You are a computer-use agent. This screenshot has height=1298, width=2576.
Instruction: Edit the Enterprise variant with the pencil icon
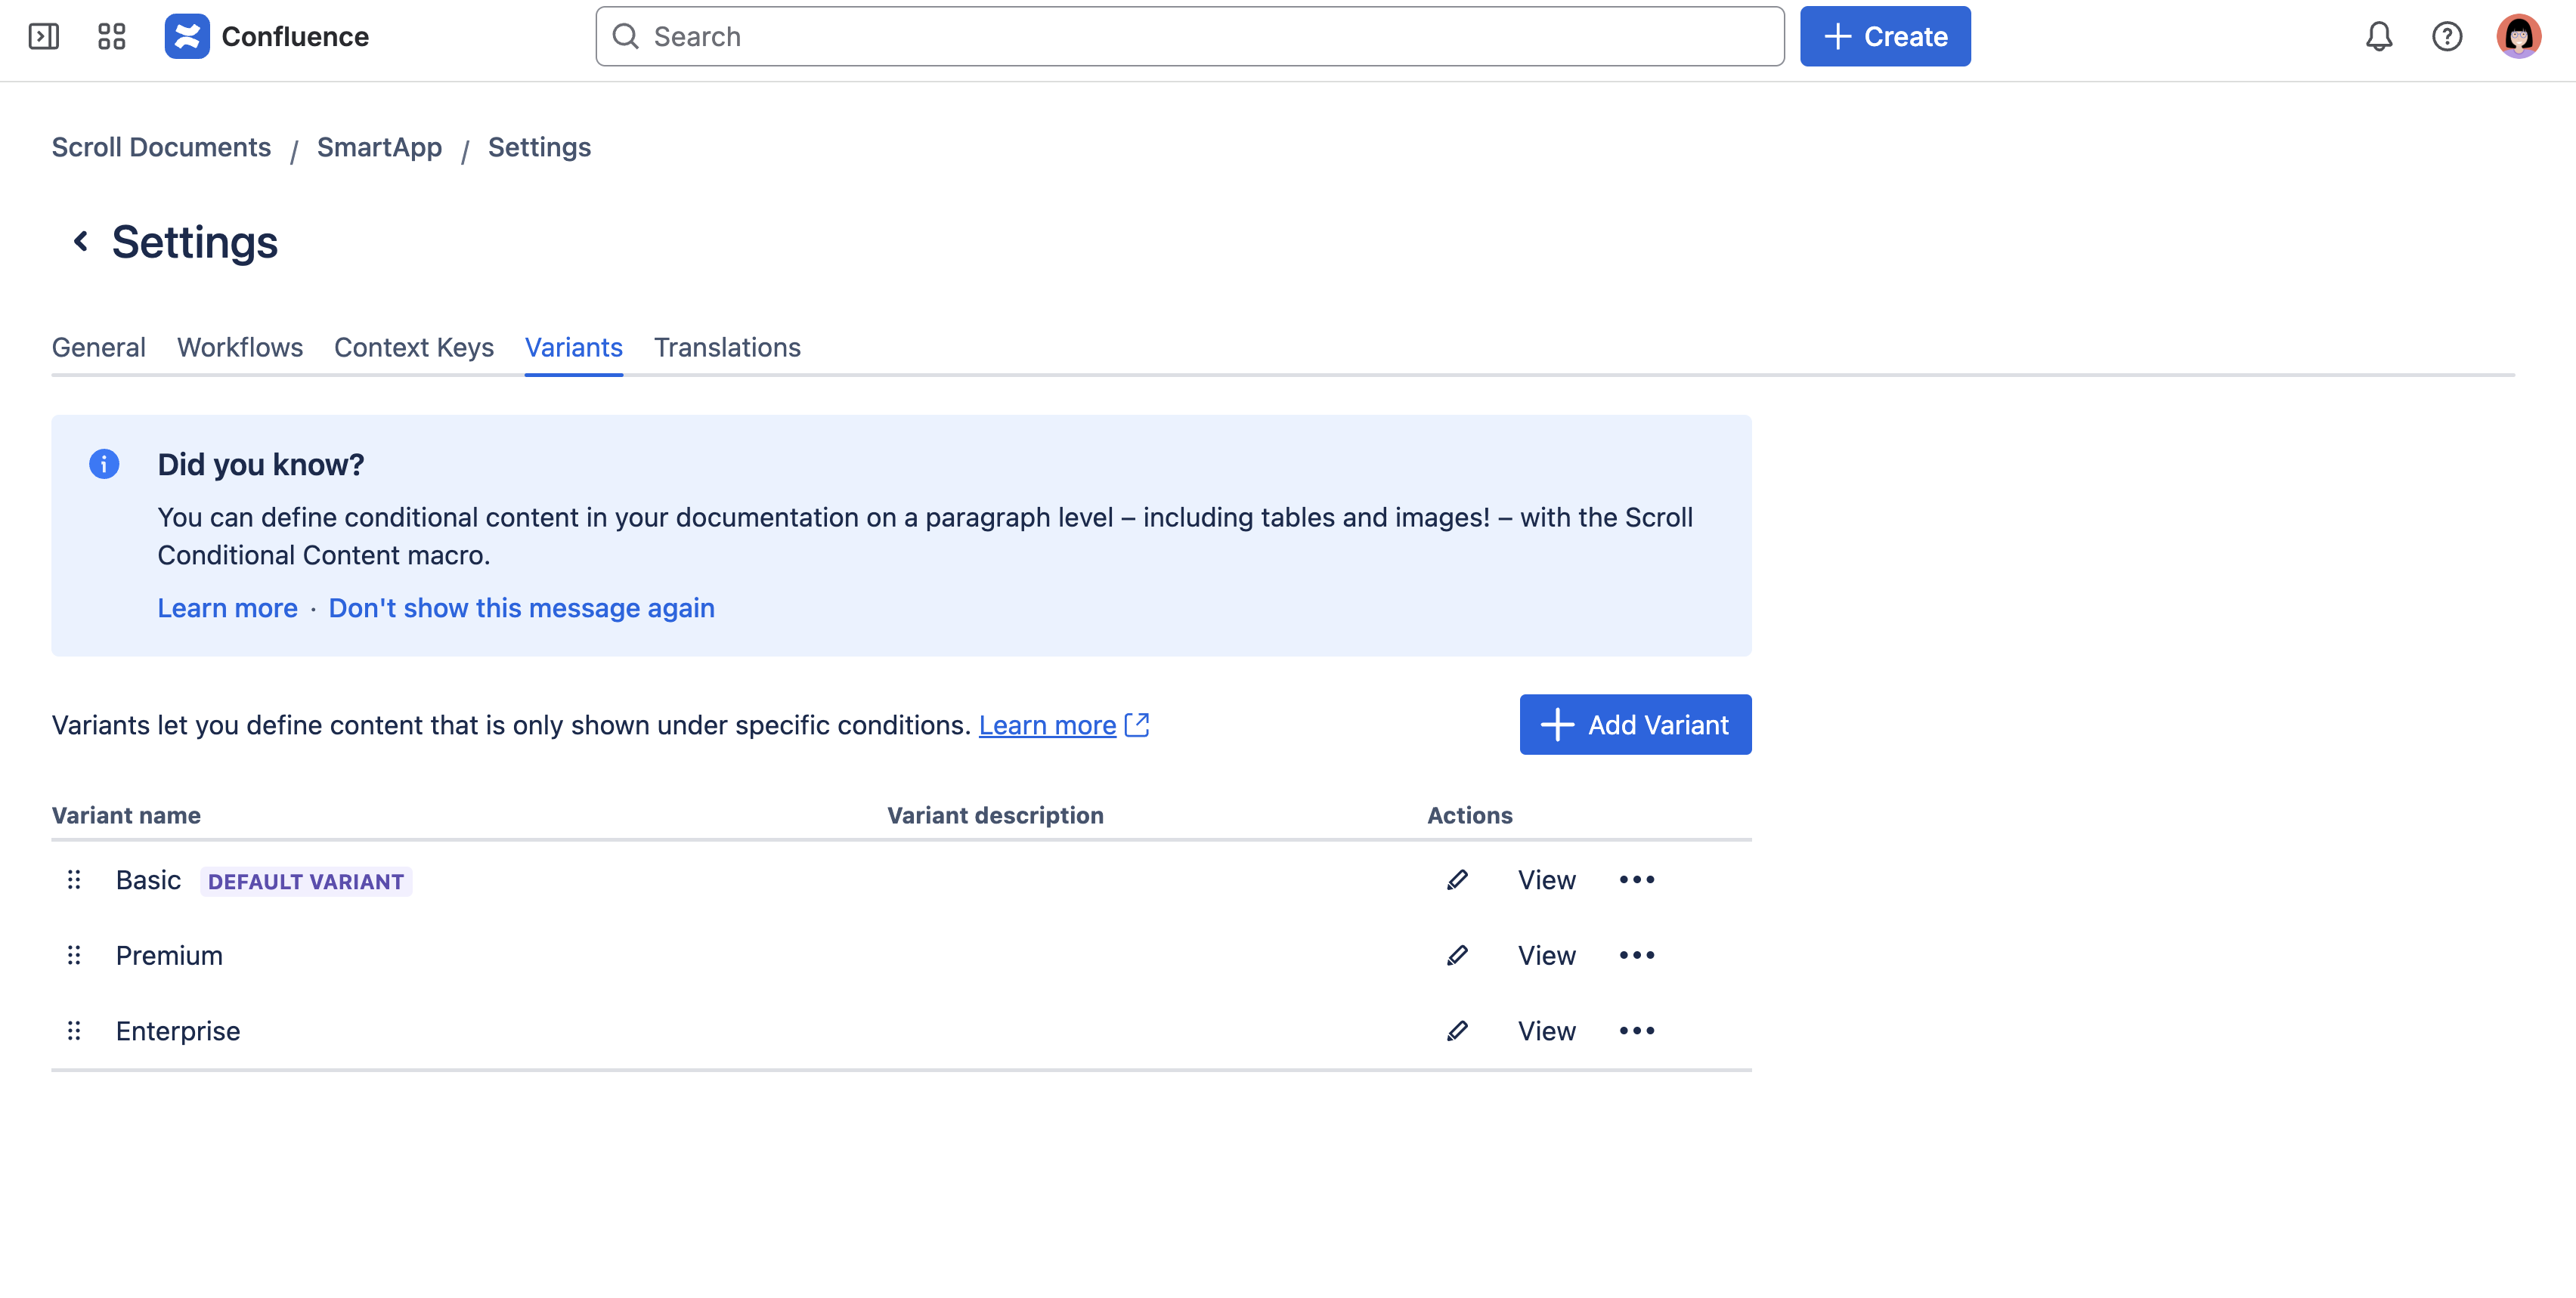click(1458, 1031)
